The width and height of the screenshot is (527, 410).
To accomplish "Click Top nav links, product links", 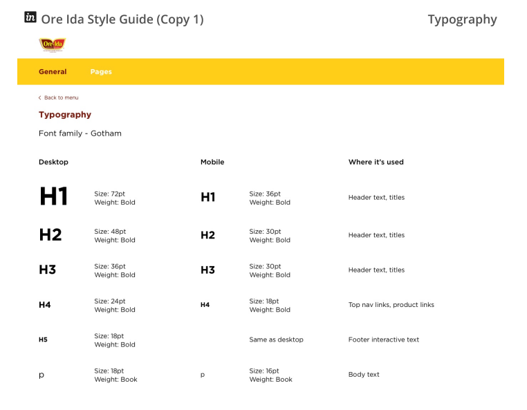I will [391, 305].
